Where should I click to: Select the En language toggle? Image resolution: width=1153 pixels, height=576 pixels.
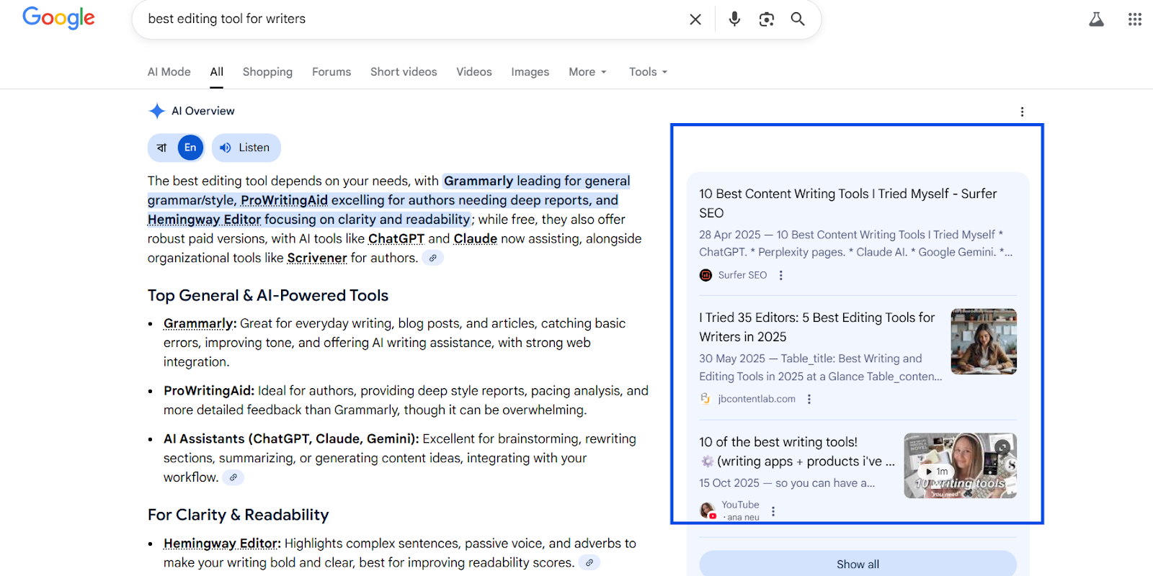[190, 148]
